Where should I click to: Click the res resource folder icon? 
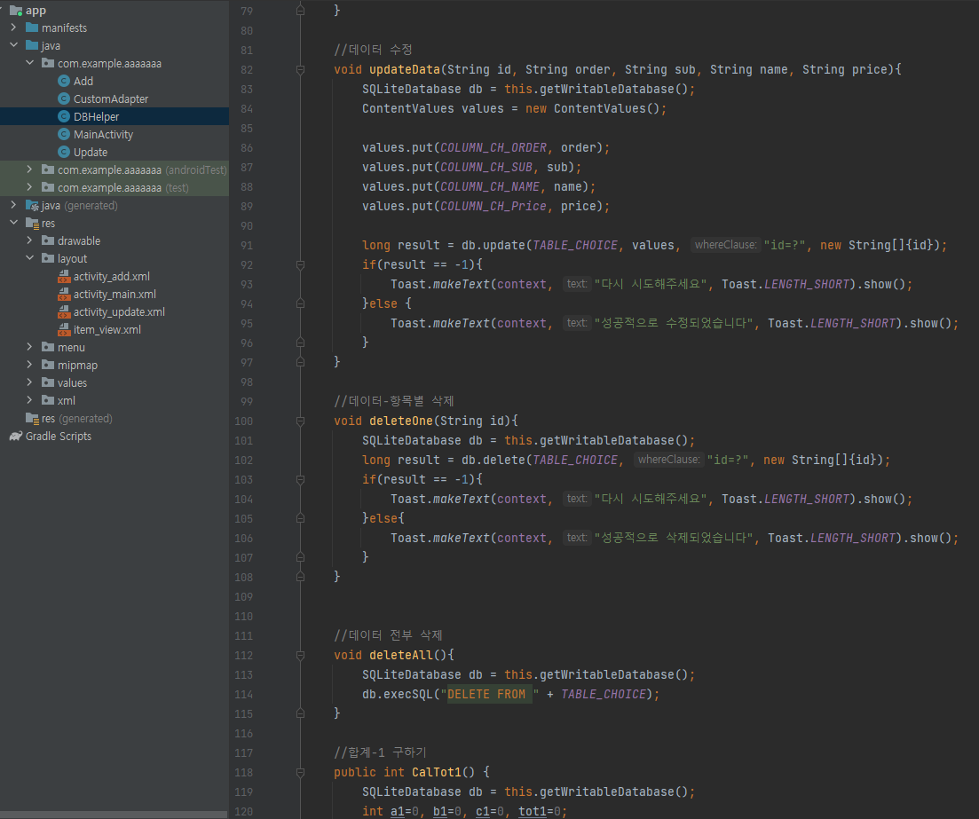coord(33,224)
